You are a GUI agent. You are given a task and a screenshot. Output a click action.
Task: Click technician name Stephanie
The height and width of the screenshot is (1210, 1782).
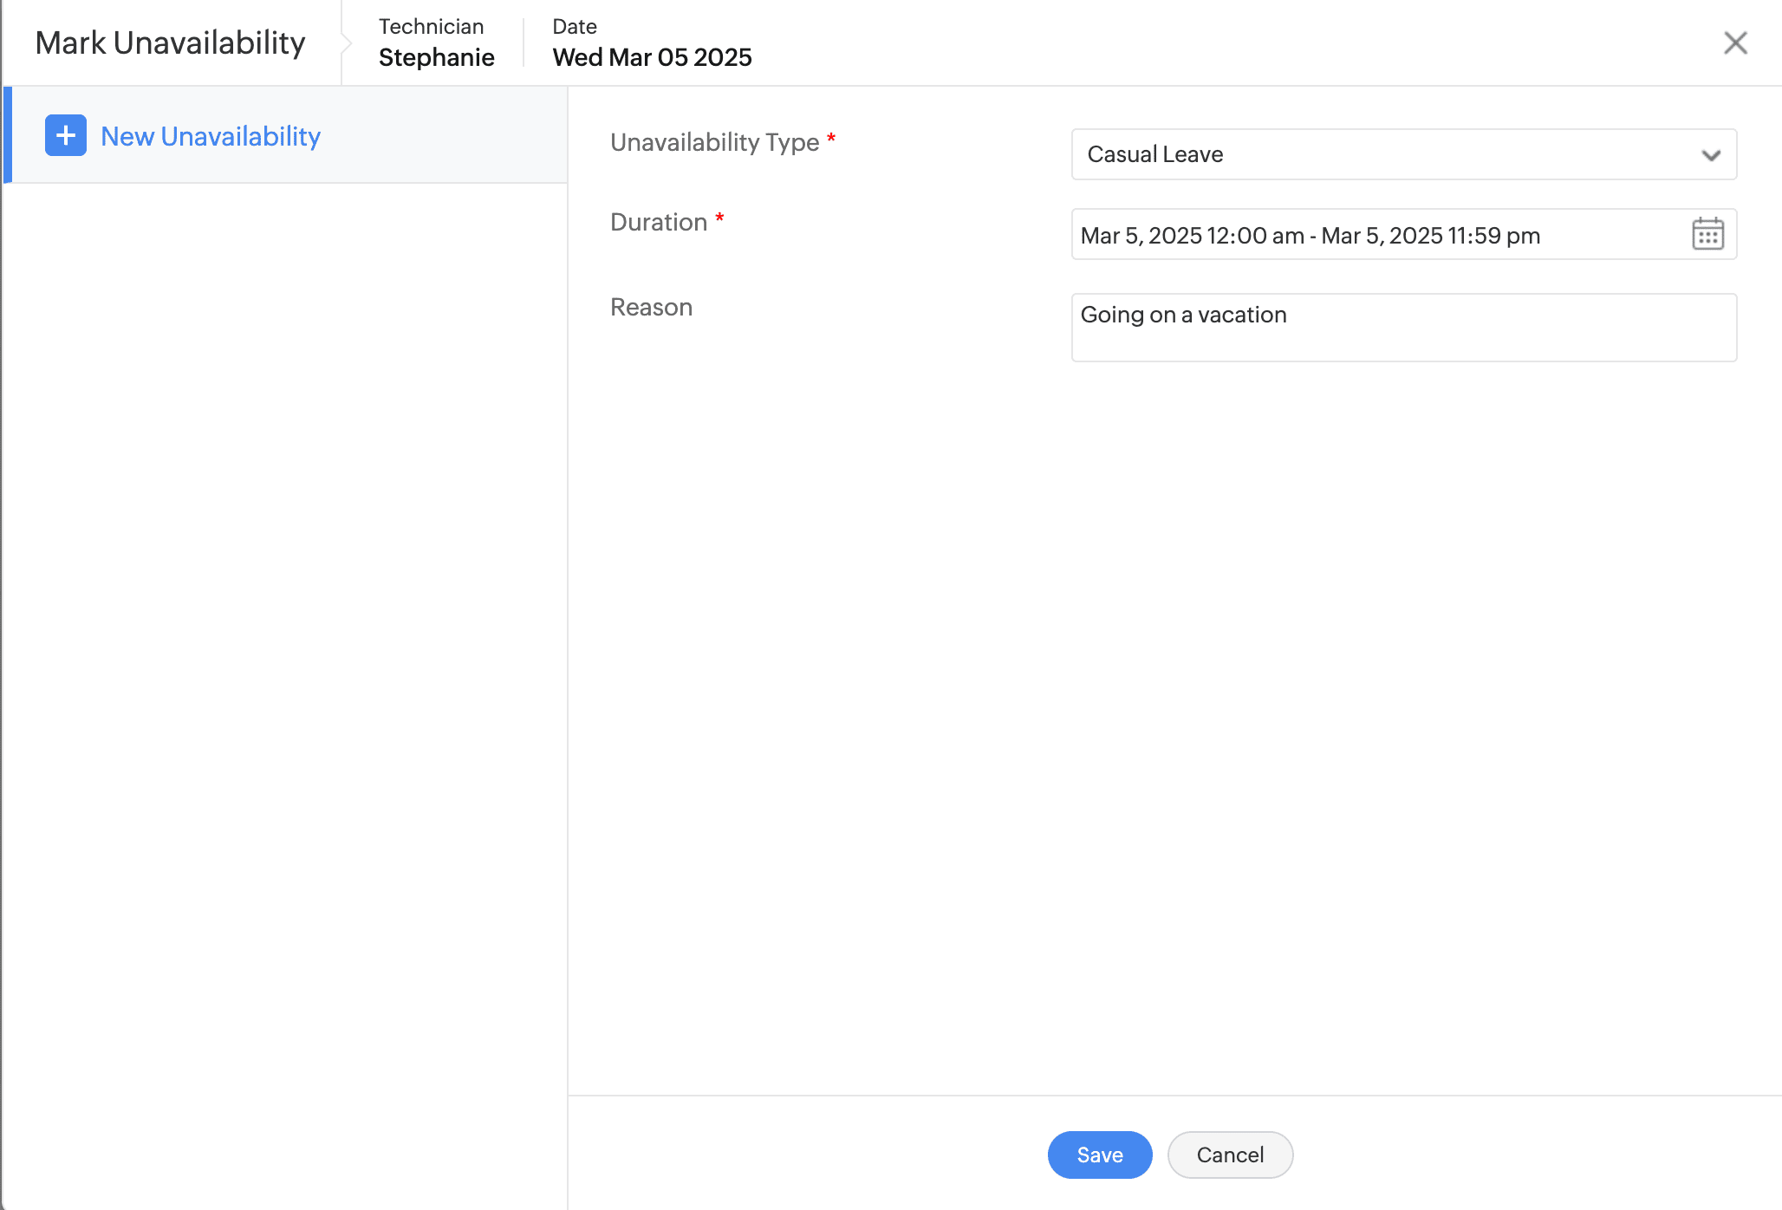(436, 57)
